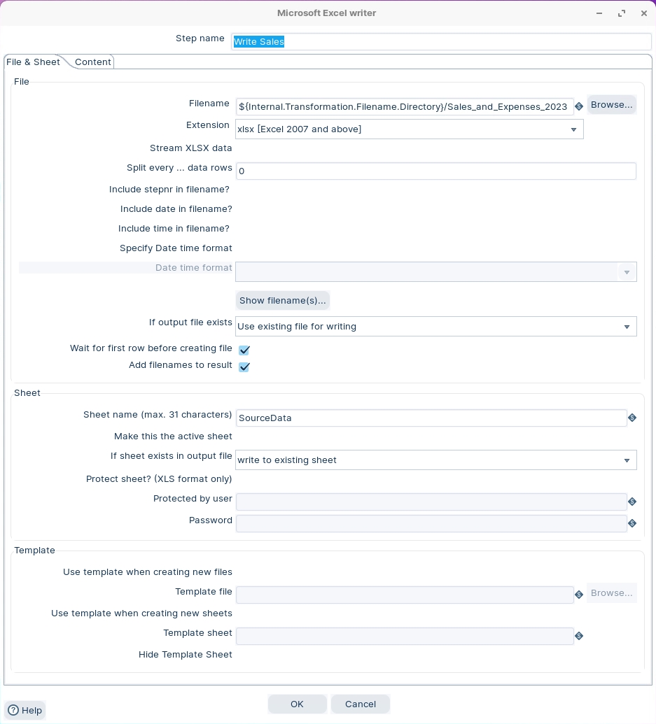The width and height of the screenshot is (656, 724).
Task: Click variable icon beside Password field
Action: tap(631, 523)
